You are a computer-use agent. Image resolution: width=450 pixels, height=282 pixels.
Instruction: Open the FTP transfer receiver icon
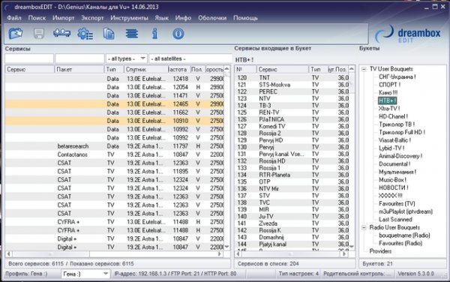(x=62, y=33)
